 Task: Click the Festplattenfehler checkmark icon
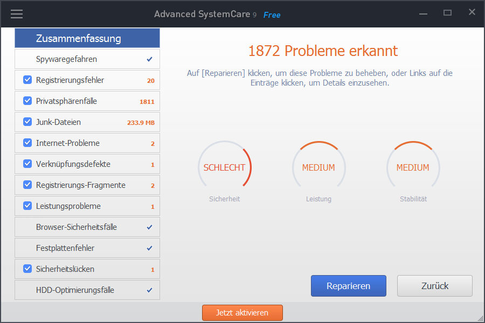149,248
